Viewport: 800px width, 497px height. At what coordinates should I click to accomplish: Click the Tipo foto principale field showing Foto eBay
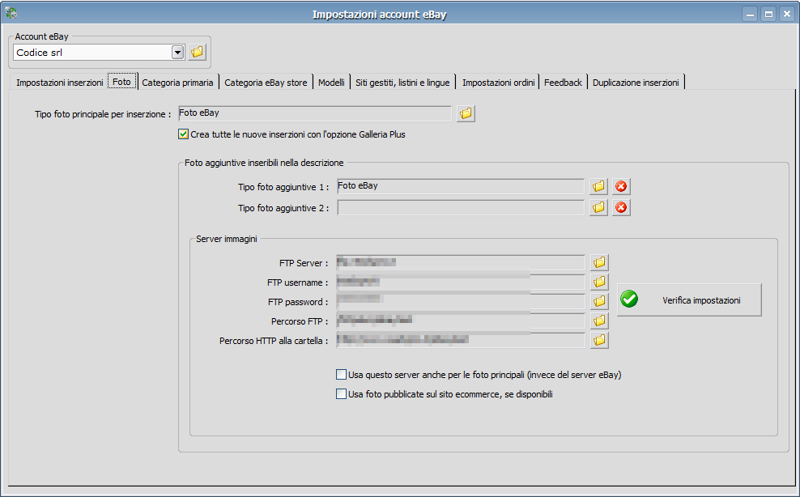tap(315, 113)
